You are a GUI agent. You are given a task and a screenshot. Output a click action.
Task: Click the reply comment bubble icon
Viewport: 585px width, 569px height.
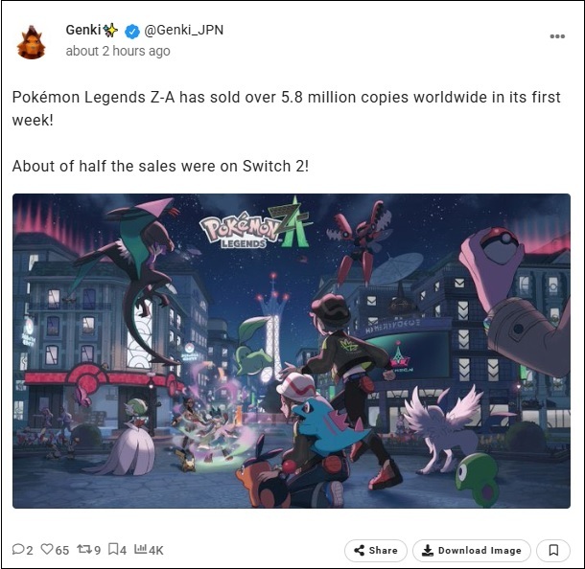click(x=18, y=549)
